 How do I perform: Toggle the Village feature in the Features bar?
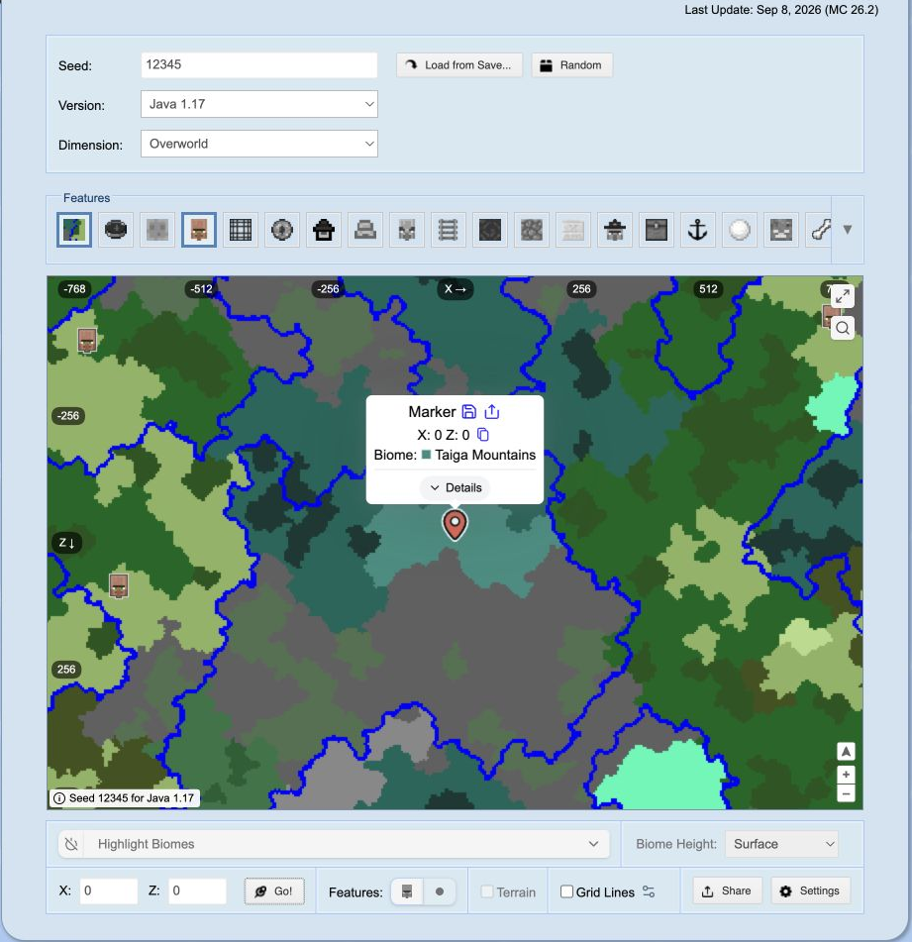[x=199, y=230]
